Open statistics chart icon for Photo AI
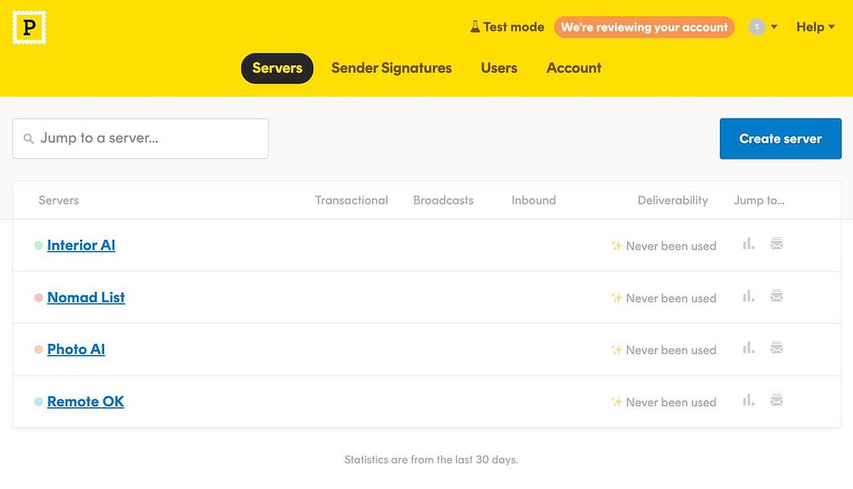The image size is (853, 489). pyautogui.click(x=749, y=348)
